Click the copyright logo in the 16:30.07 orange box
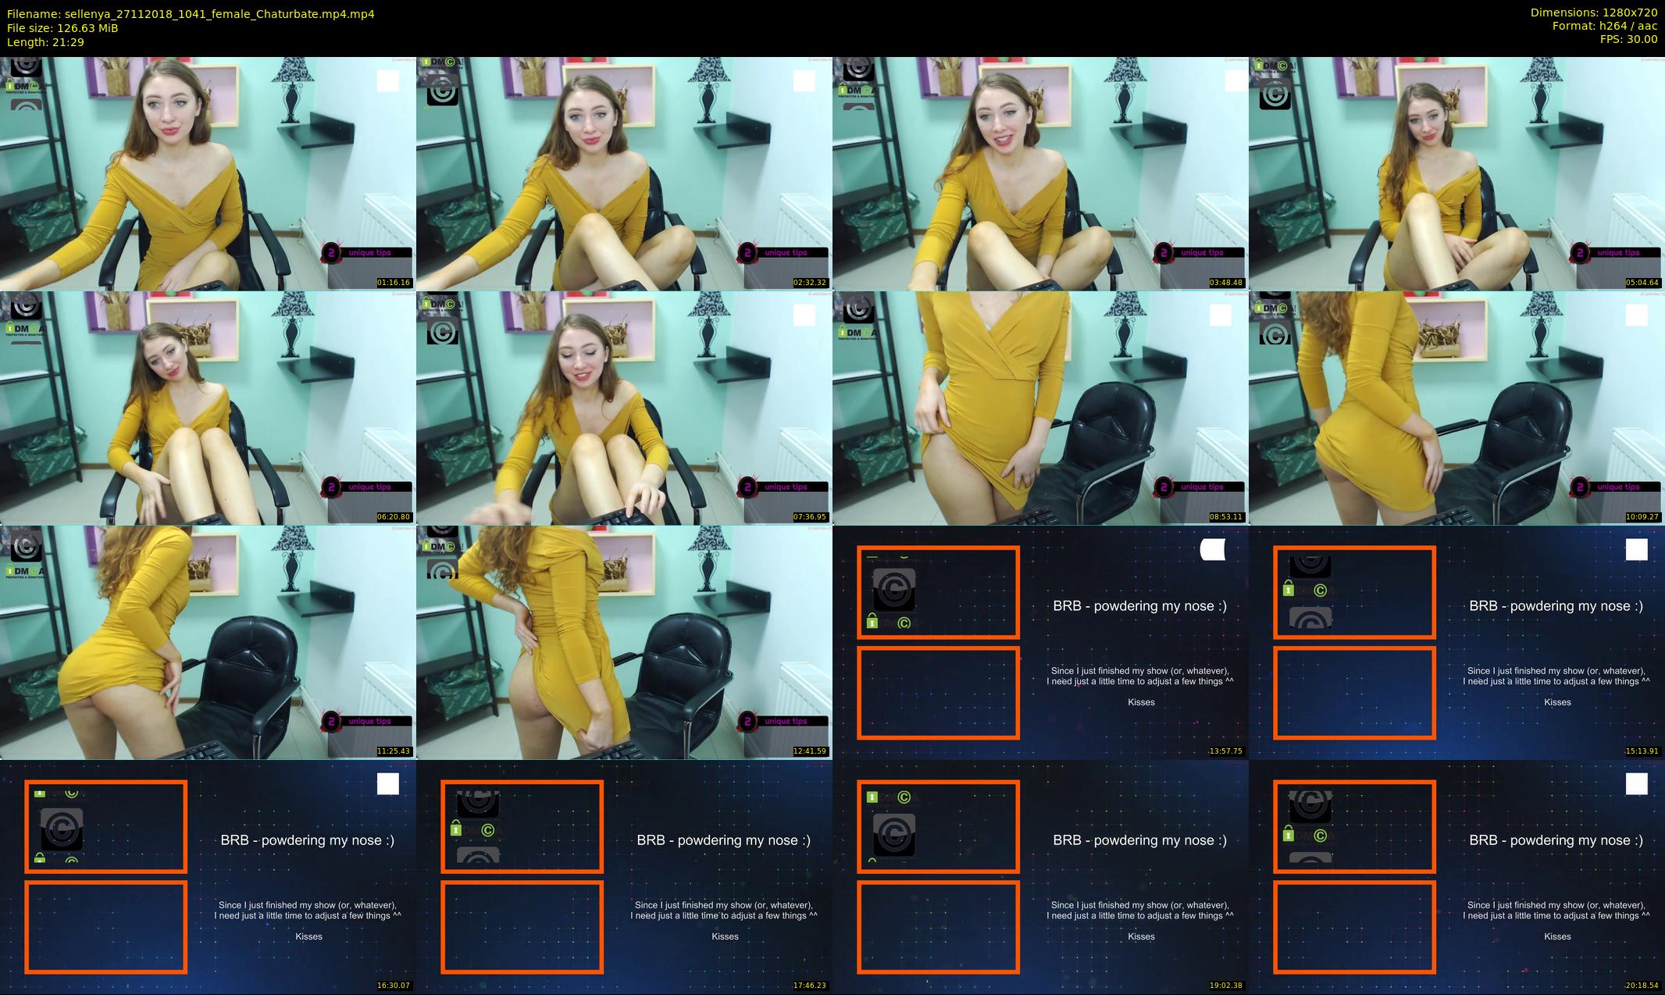 point(62,829)
